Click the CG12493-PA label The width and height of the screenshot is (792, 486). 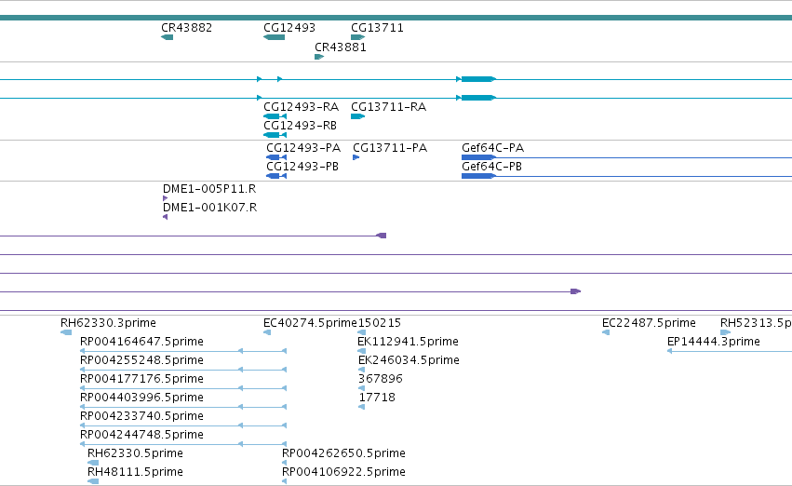(x=303, y=148)
